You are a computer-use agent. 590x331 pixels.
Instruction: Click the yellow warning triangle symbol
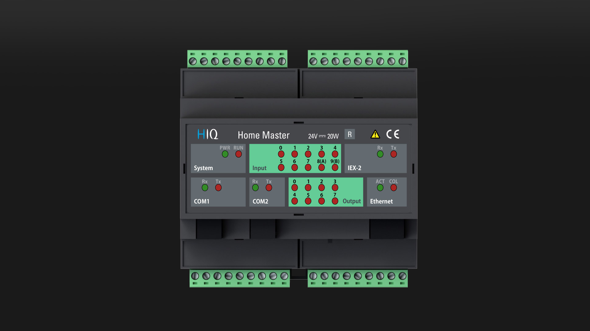[375, 134]
